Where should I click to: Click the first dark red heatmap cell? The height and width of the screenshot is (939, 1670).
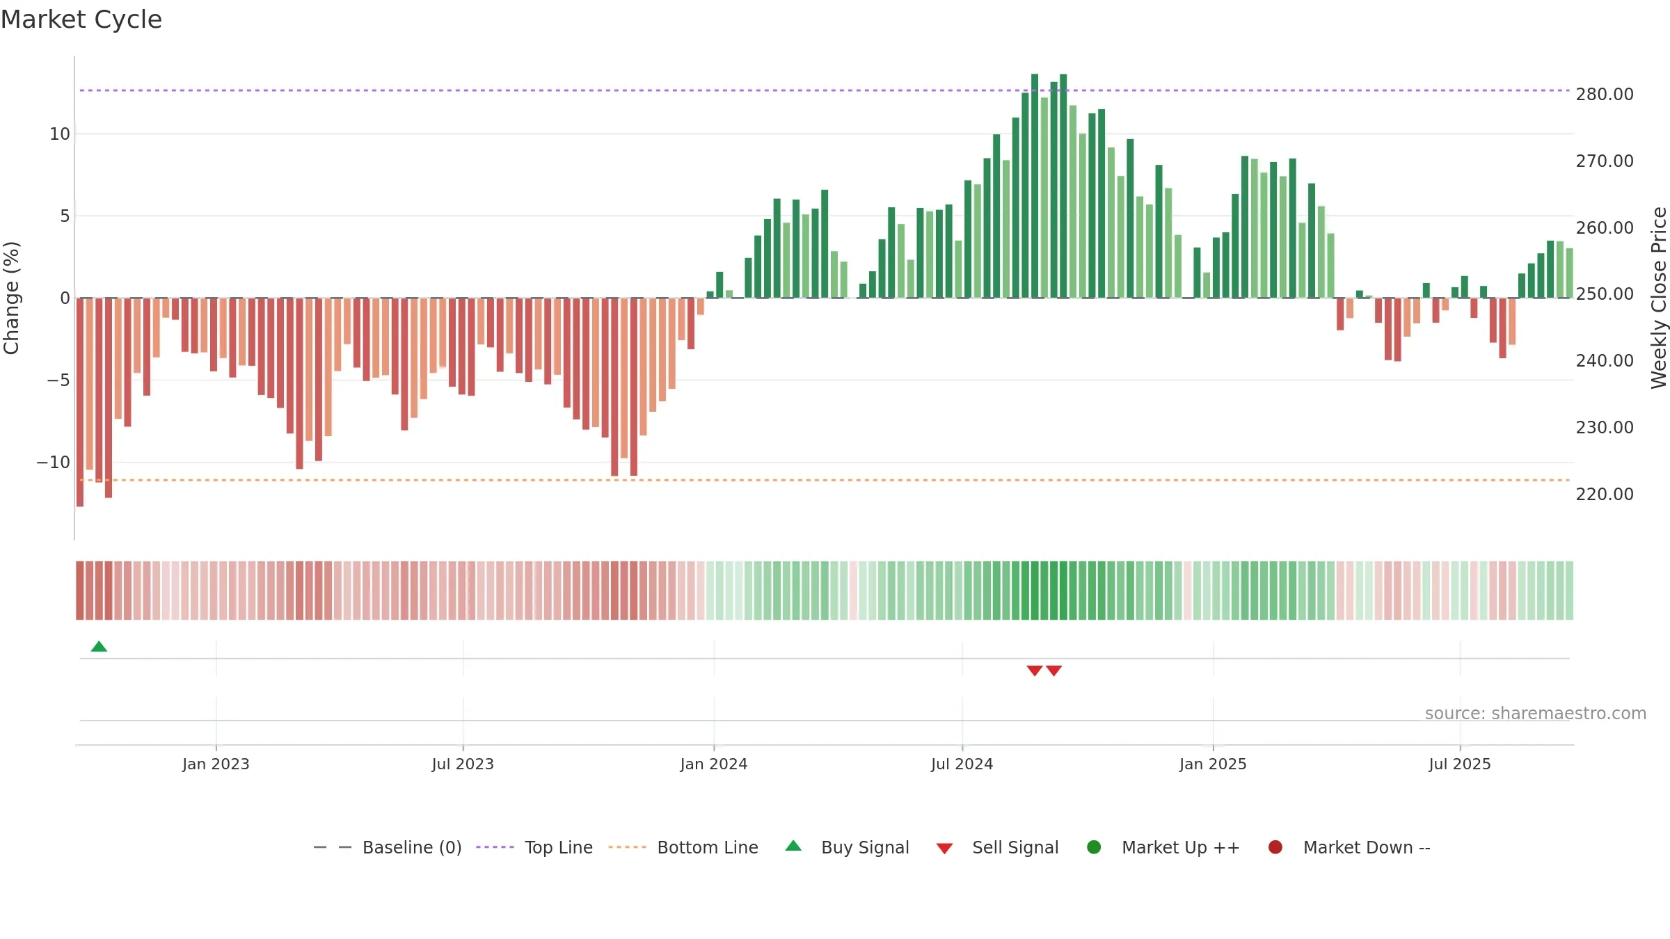coord(80,591)
